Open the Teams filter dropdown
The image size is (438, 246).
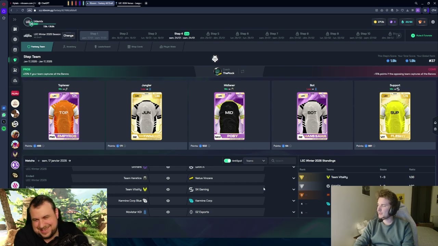255,161
